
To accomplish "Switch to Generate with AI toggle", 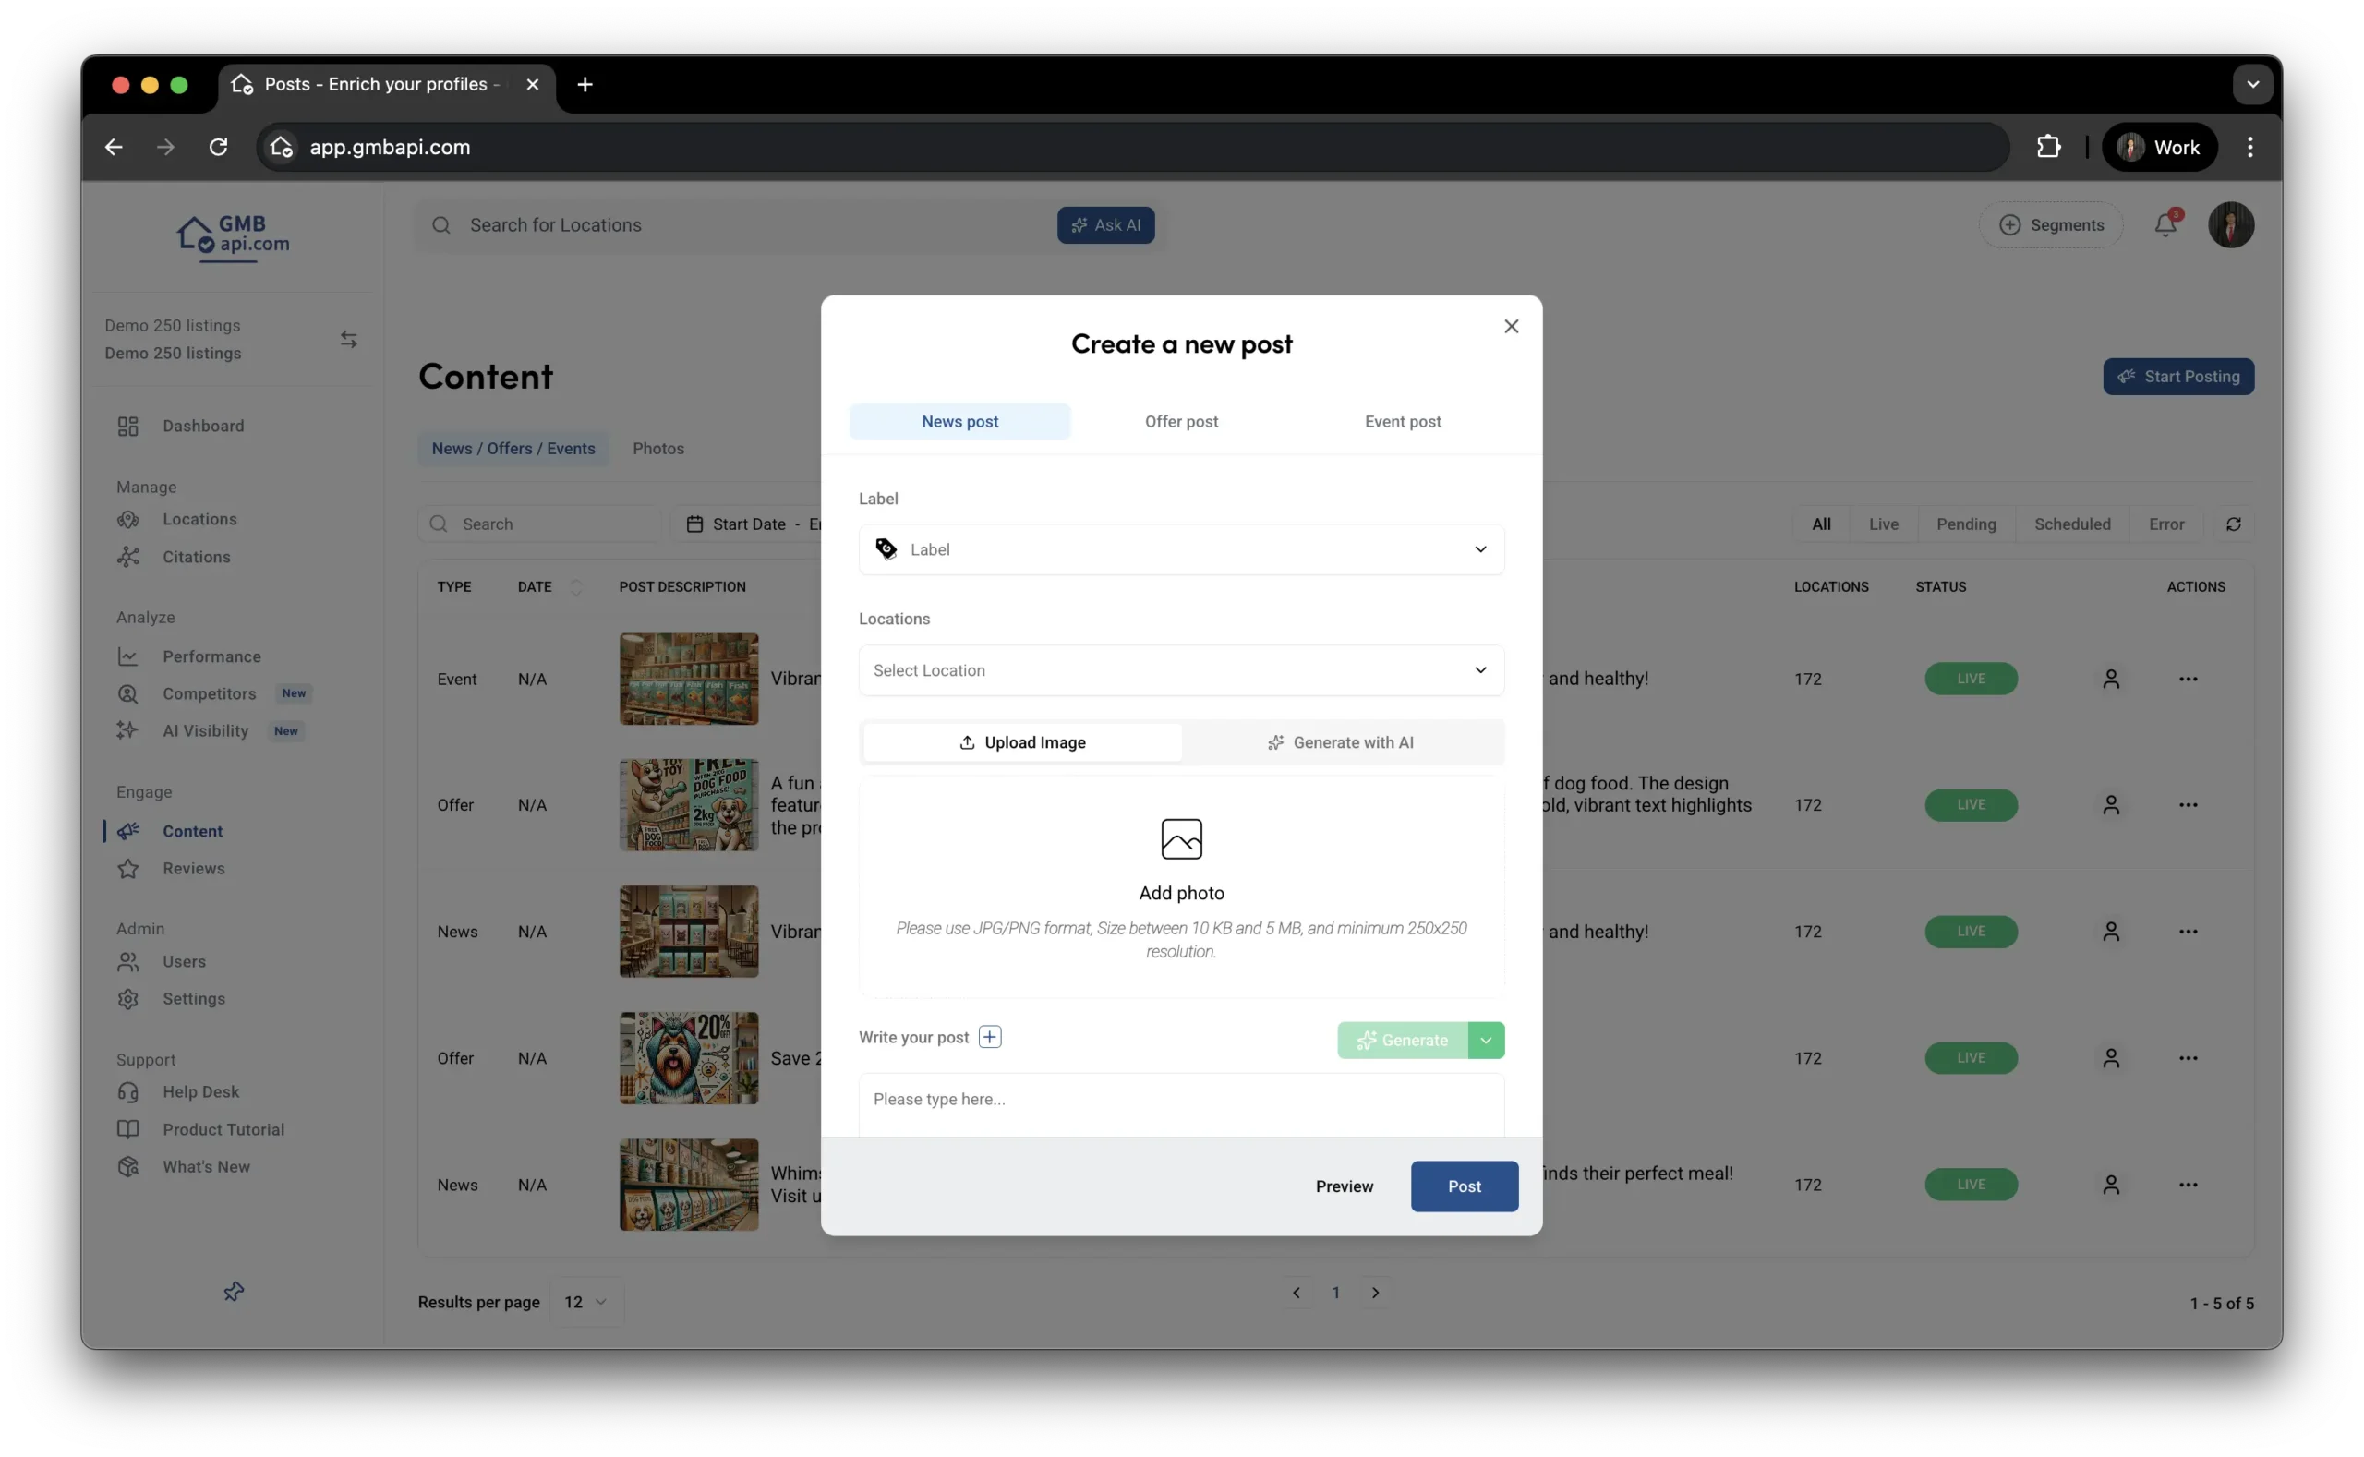I will 1341,743.
